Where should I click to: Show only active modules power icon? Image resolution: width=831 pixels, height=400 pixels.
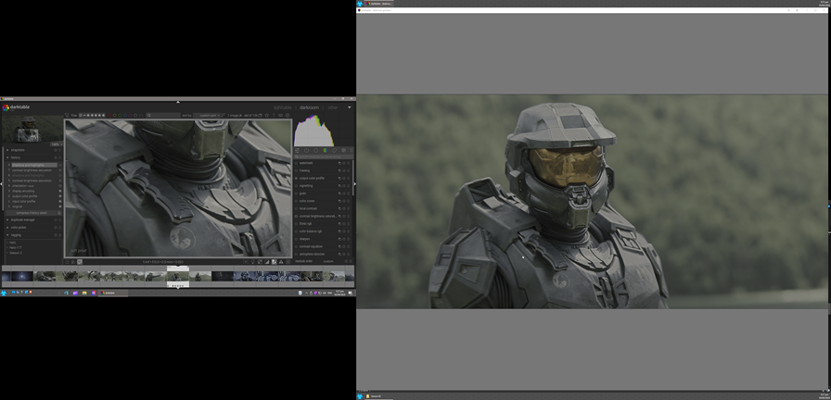pos(306,150)
